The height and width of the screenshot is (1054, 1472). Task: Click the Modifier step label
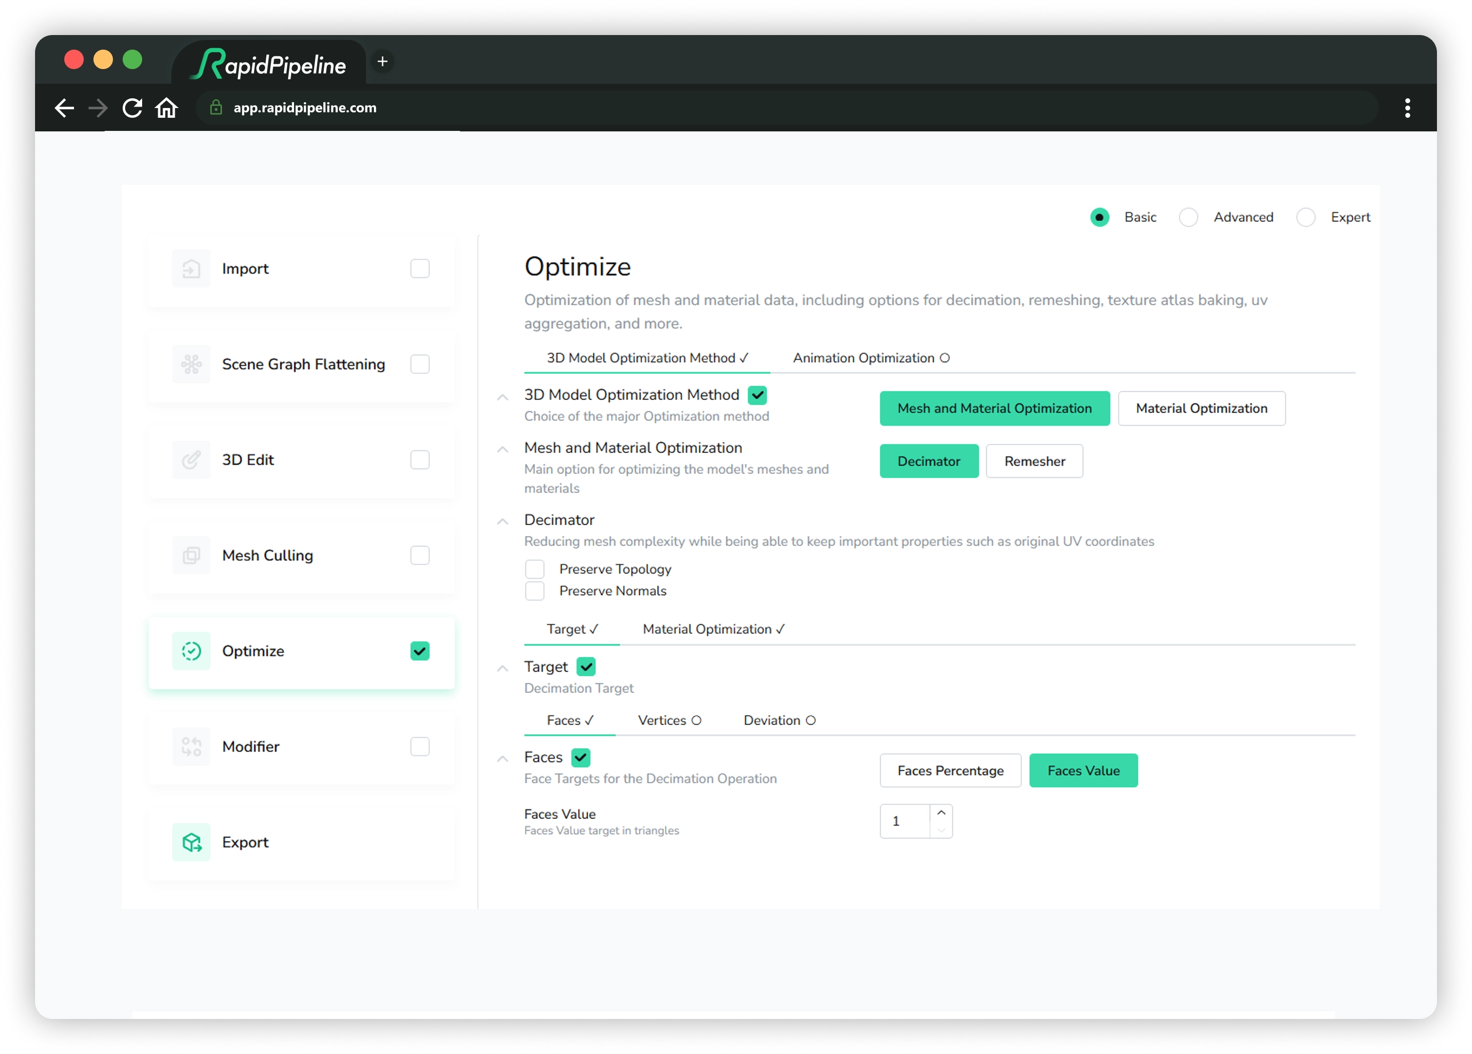click(x=251, y=746)
